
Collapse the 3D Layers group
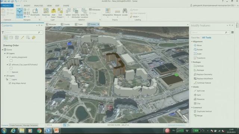click(5, 54)
